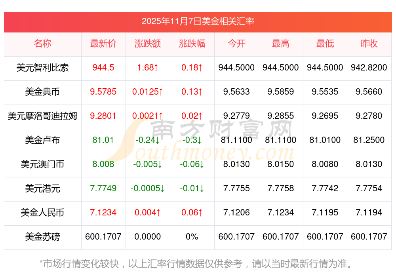Click change percent 0%

tap(192, 237)
